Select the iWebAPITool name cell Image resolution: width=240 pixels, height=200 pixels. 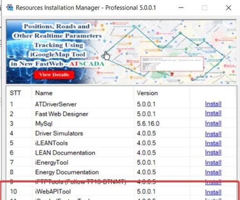tap(53, 192)
